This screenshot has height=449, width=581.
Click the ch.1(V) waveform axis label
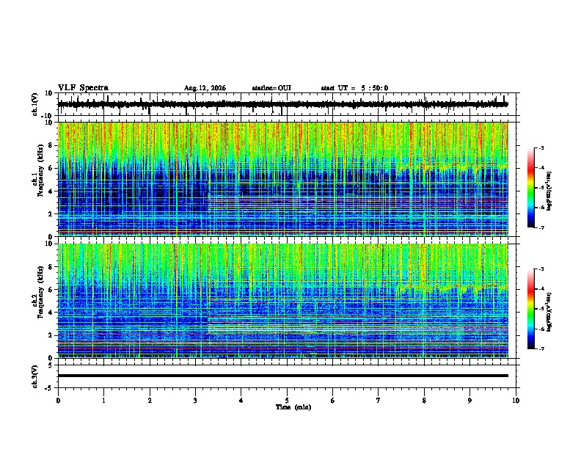[35, 104]
